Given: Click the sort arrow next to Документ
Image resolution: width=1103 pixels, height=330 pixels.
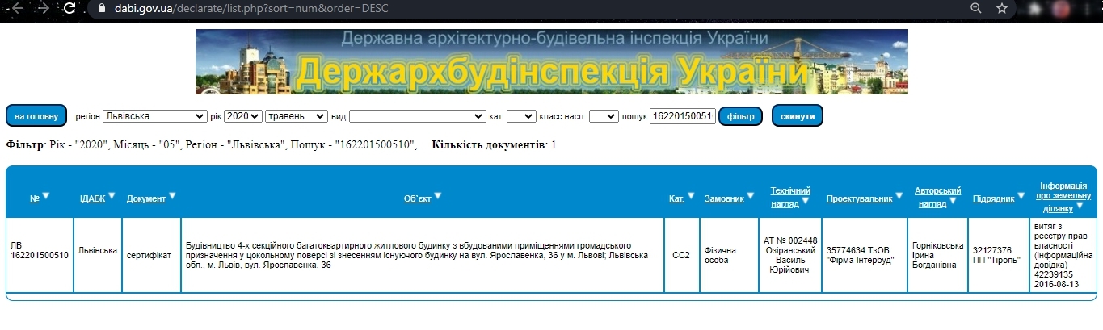Looking at the screenshot, I should tap(172, 195).
